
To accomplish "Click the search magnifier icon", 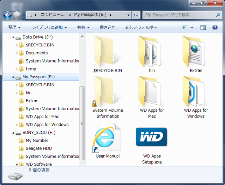I will [x=218, y=15].
